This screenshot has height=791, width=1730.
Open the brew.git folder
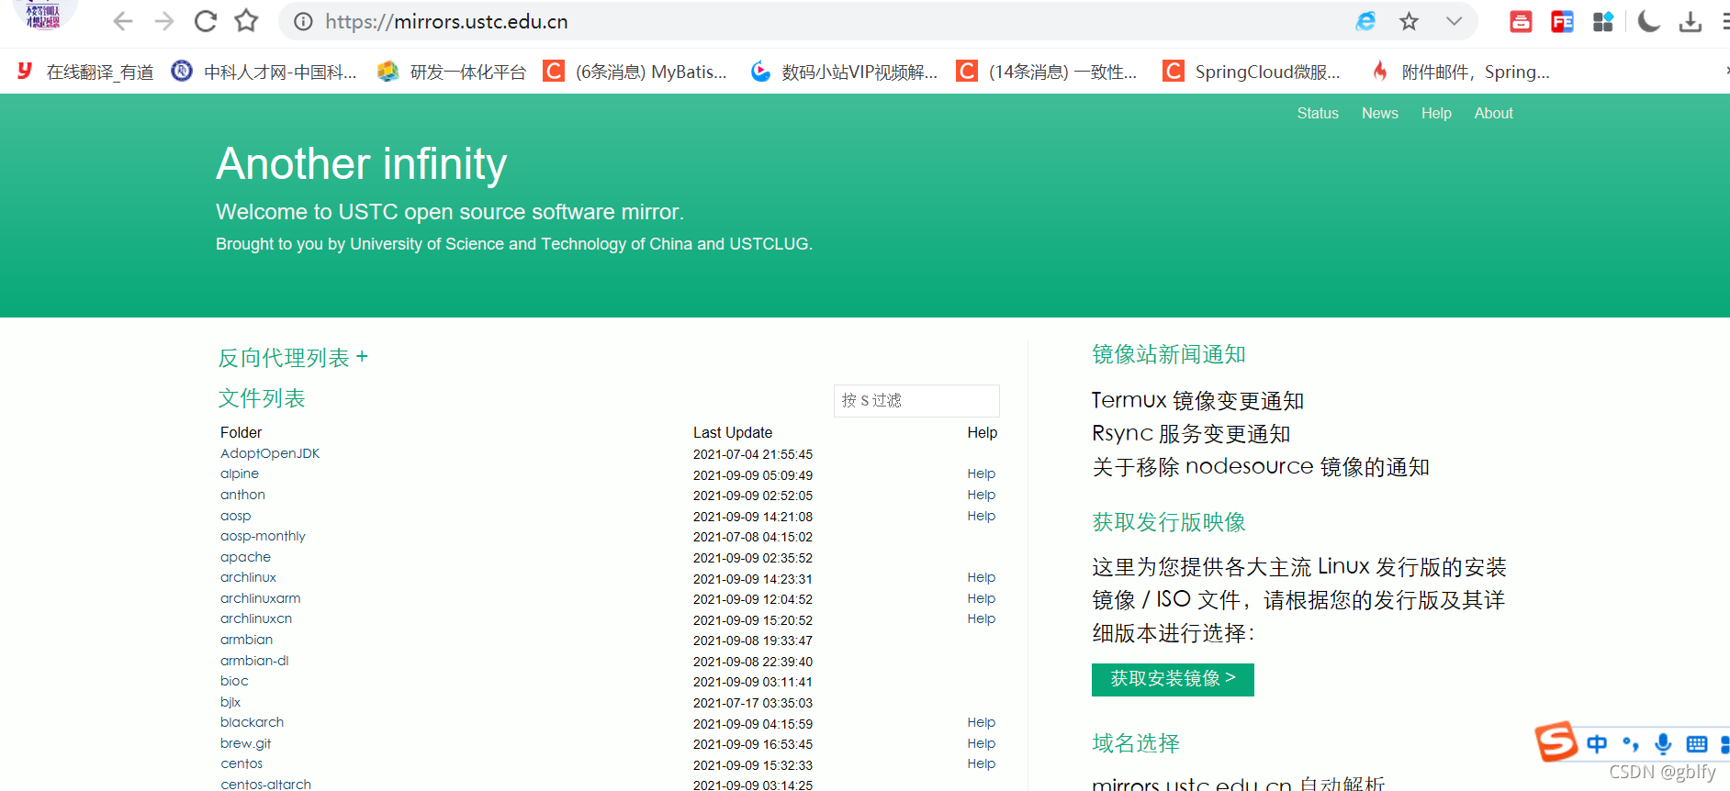(x=245, y=743)
